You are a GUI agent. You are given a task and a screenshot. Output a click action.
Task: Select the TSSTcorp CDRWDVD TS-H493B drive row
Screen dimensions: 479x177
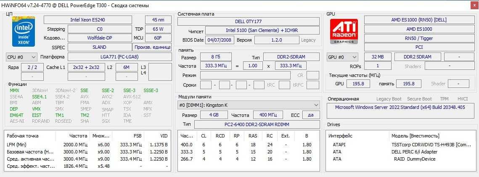400,145
